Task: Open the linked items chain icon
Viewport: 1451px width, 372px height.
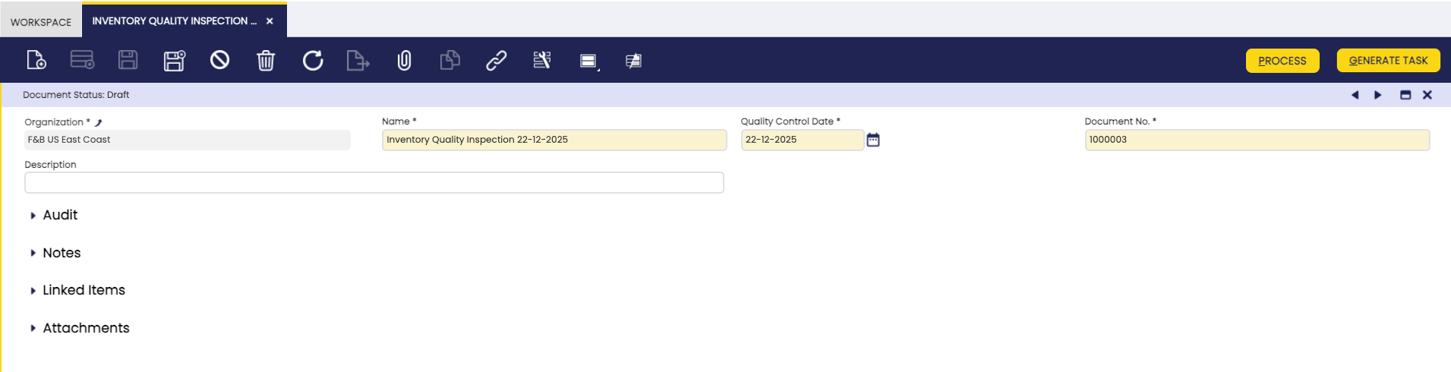Action: point(496,60)
